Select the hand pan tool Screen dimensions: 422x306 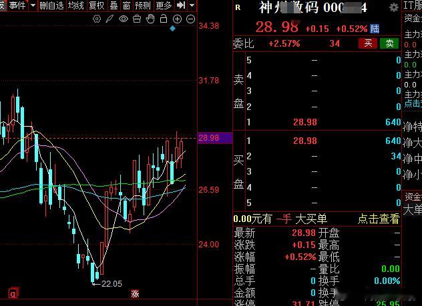click(150, 19)
